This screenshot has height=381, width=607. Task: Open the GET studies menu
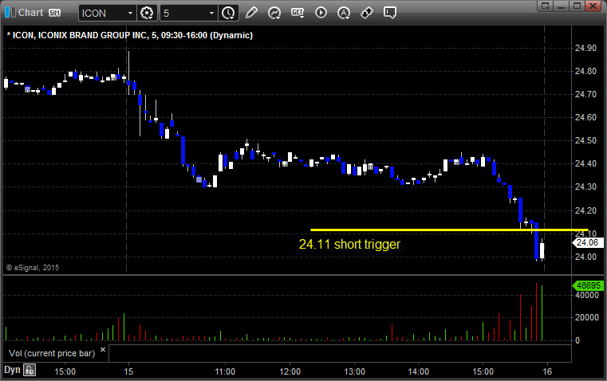(x=298, y=13)
